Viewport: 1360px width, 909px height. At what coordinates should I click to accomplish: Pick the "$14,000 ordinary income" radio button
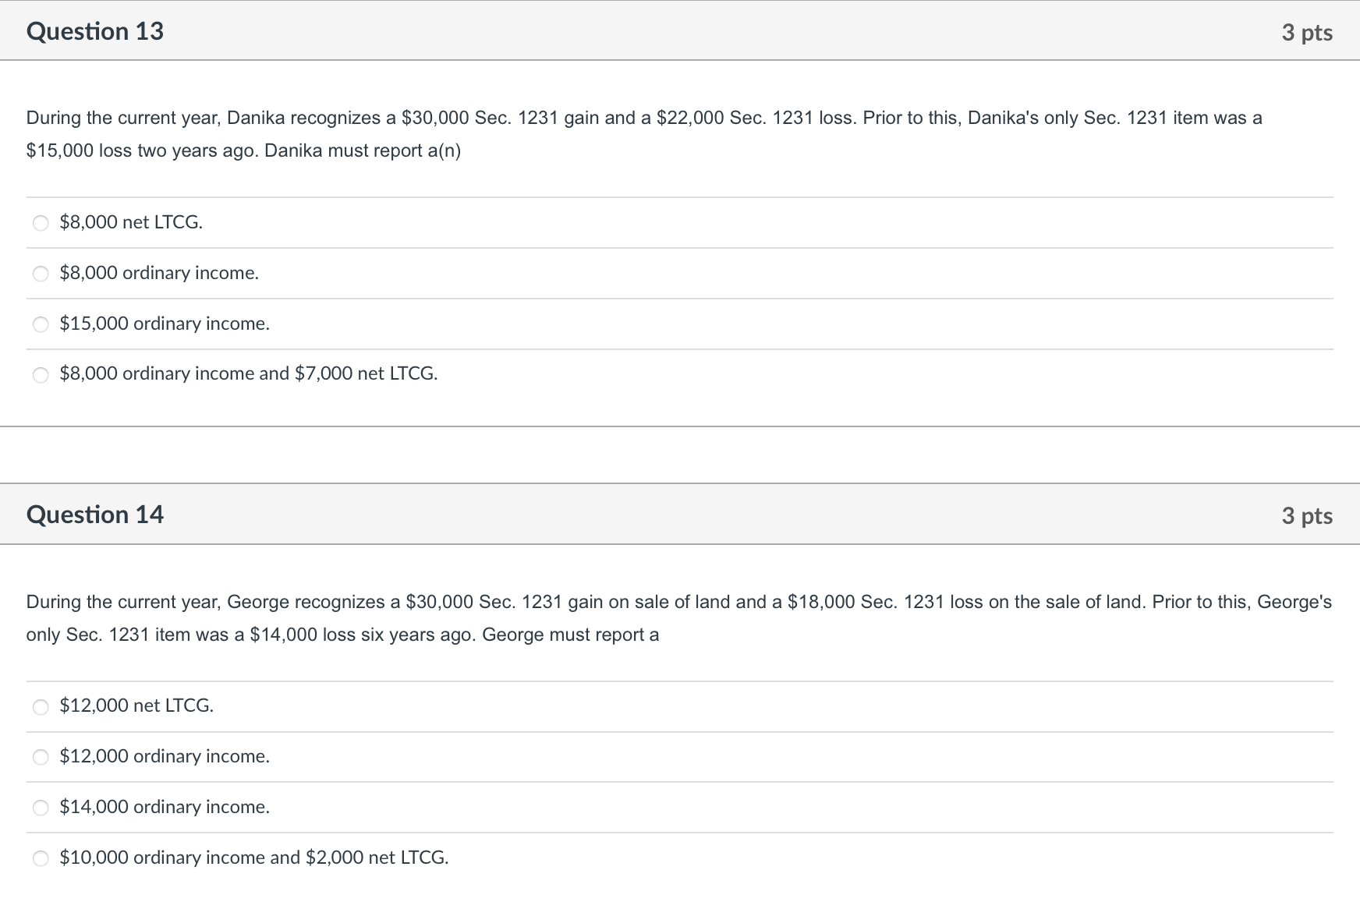coord(41,808)
